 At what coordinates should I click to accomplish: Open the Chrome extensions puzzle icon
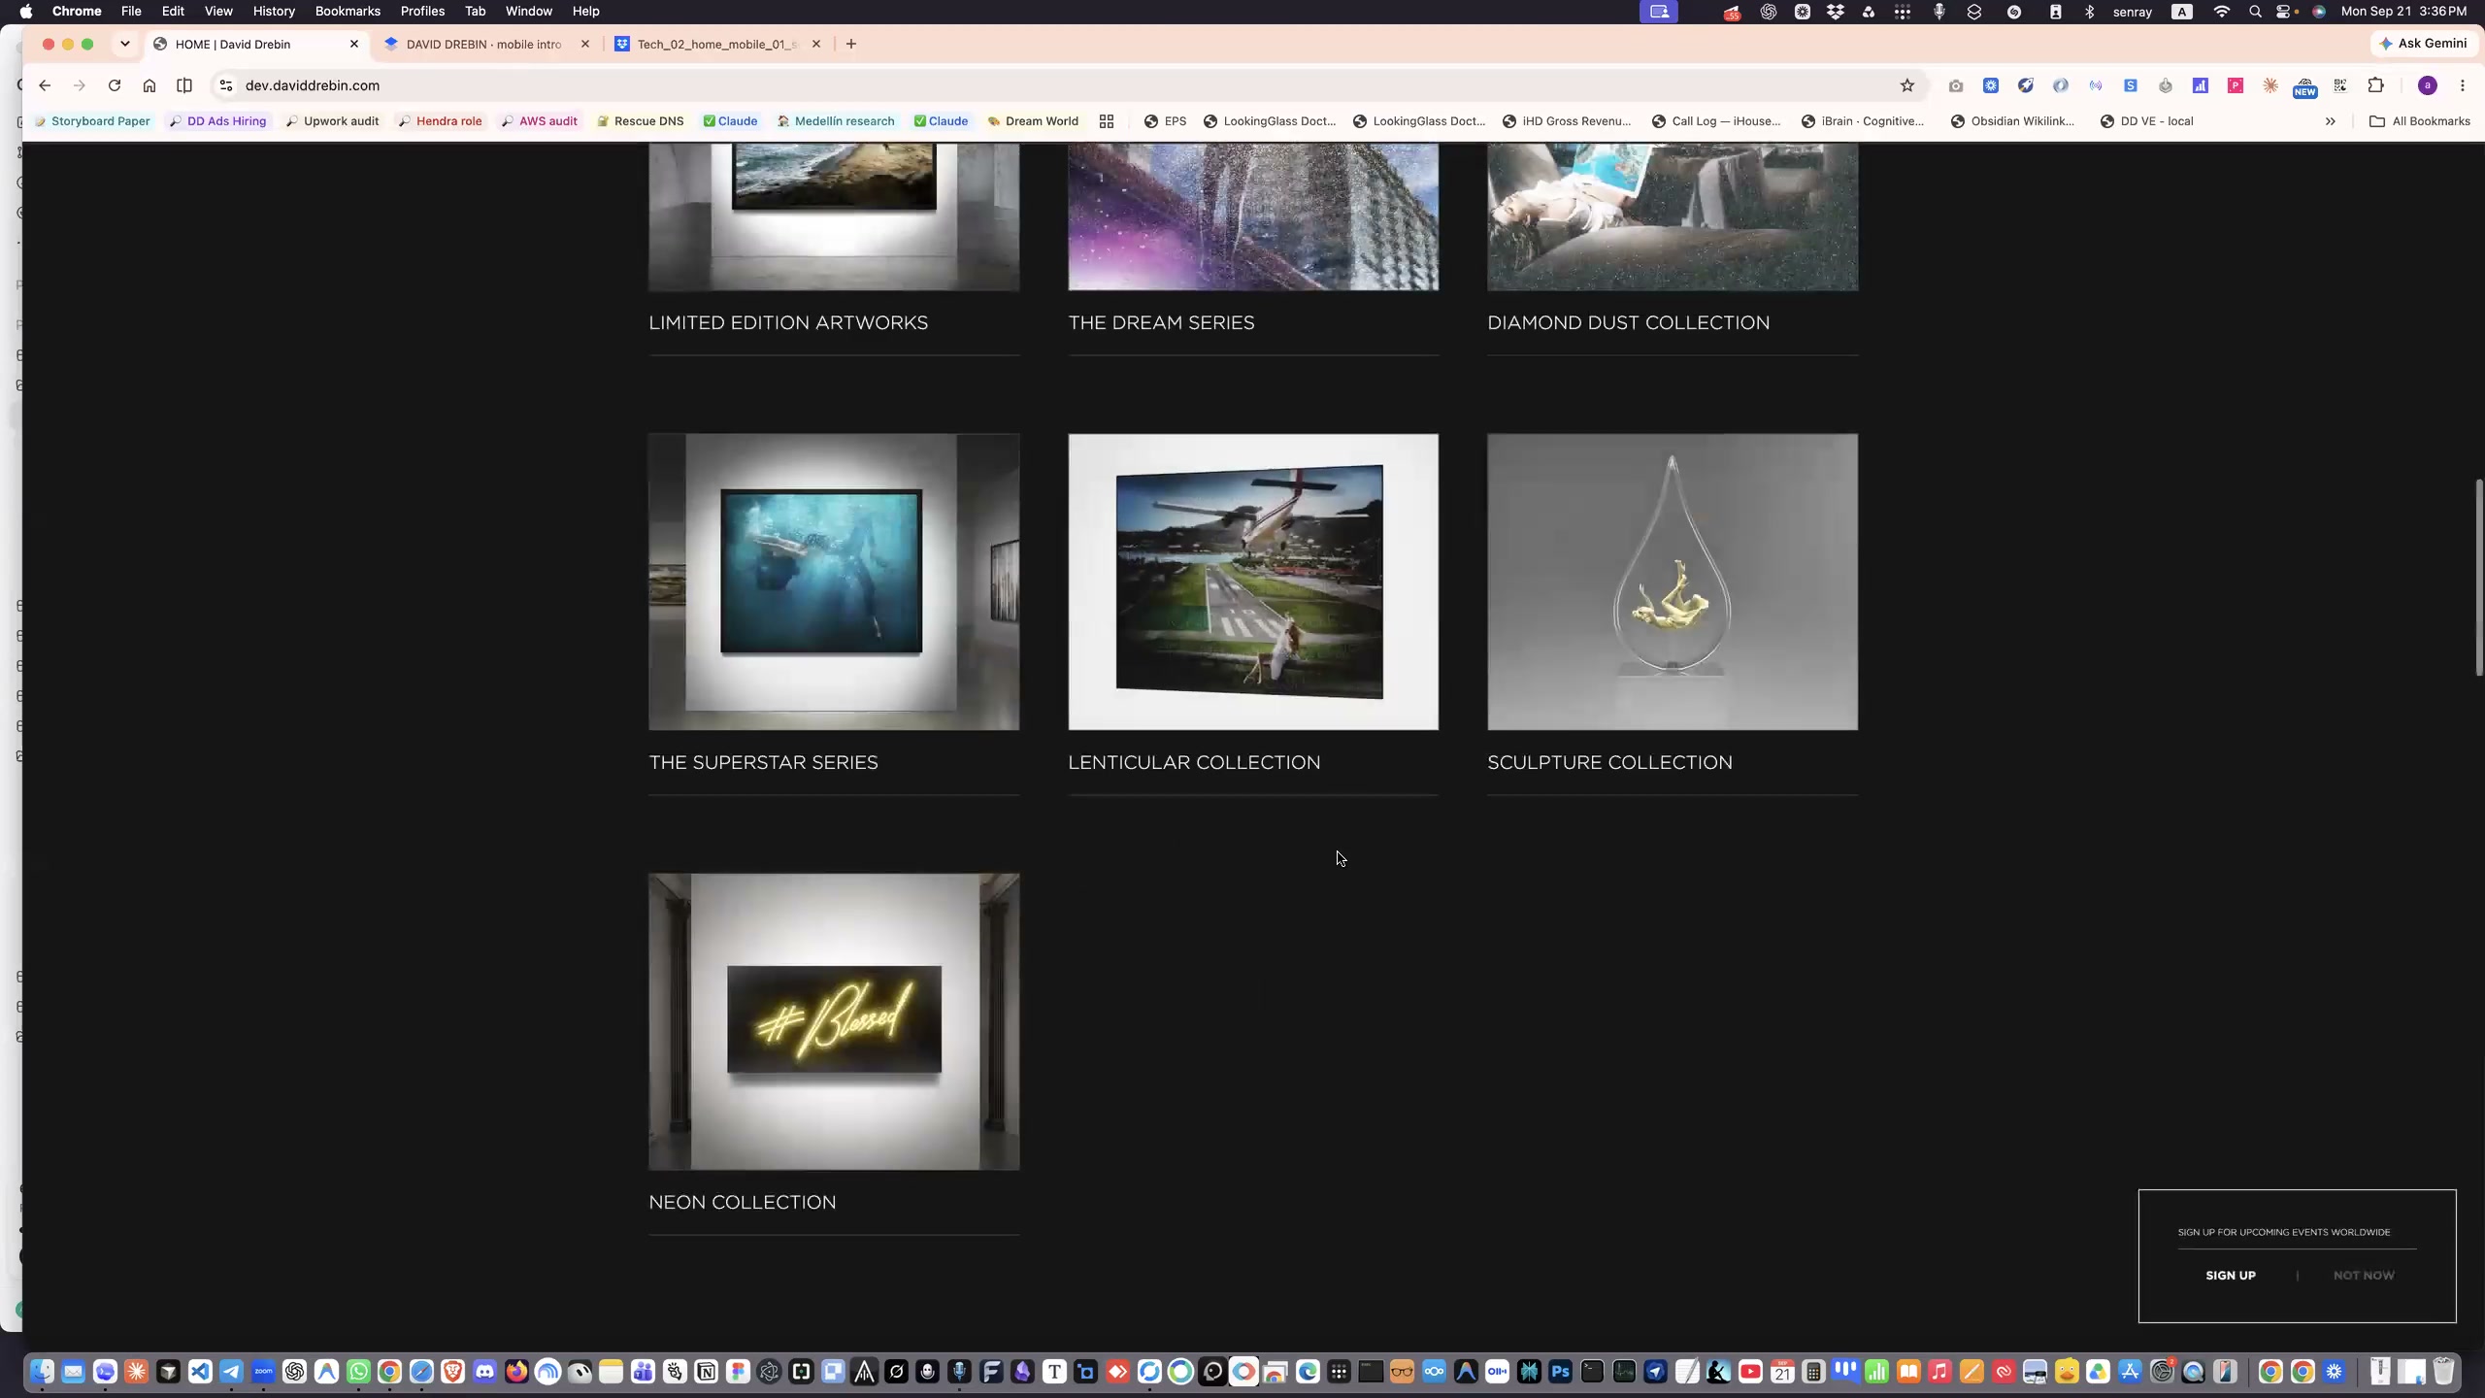click(x=2375, y=85)
